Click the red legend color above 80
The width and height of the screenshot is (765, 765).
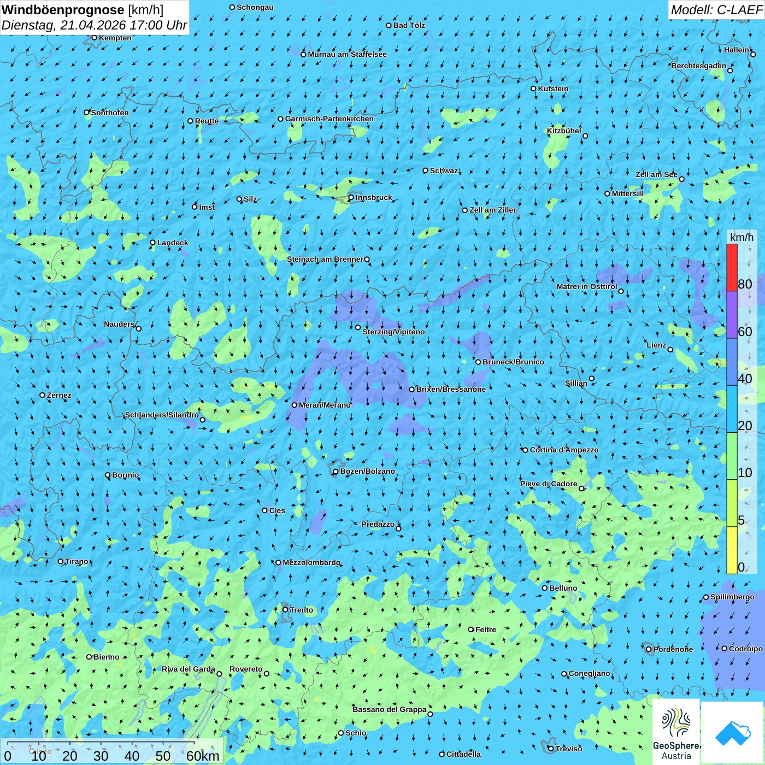[732, 267]
